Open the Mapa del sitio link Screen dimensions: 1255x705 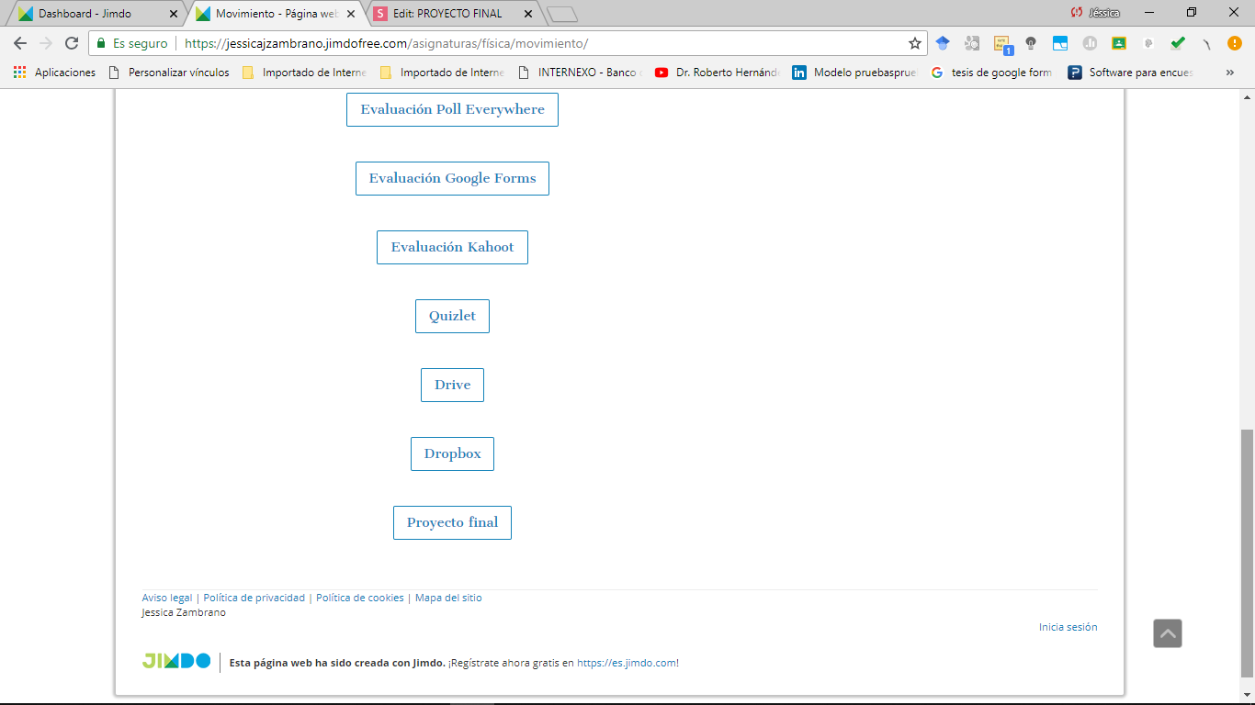tap(448, 598)
